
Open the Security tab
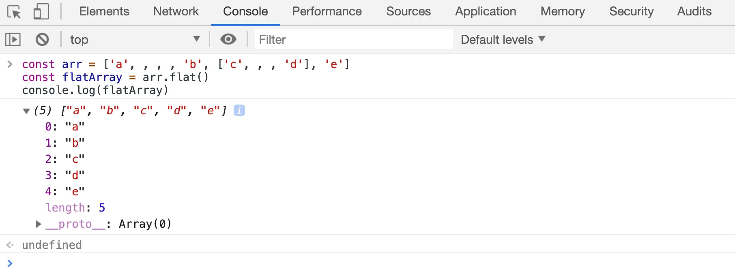[x=631, y=11]
